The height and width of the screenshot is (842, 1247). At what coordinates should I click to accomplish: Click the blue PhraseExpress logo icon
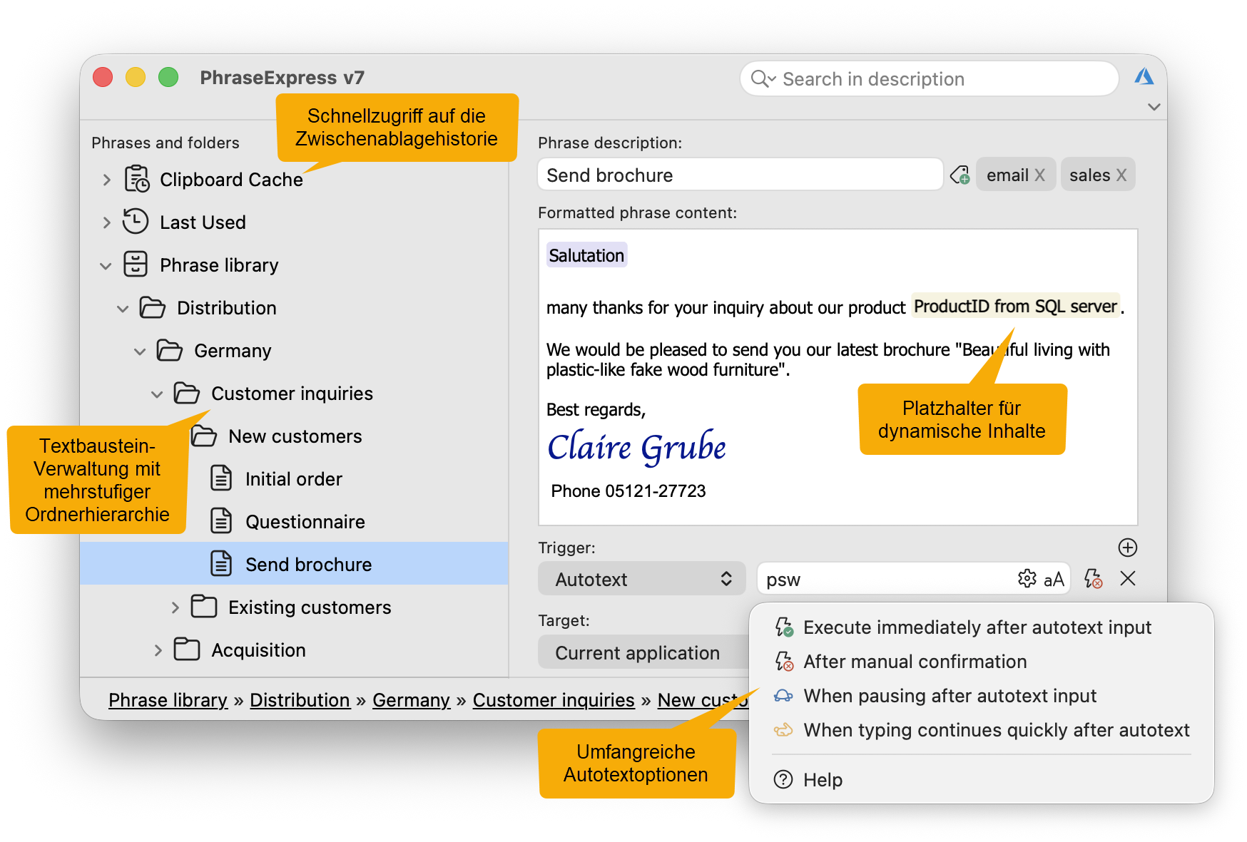point(1144,77)
